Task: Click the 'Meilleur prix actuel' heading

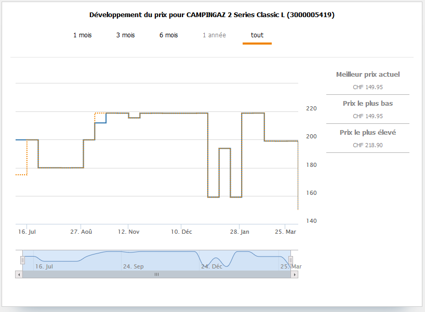Action: 368,74
